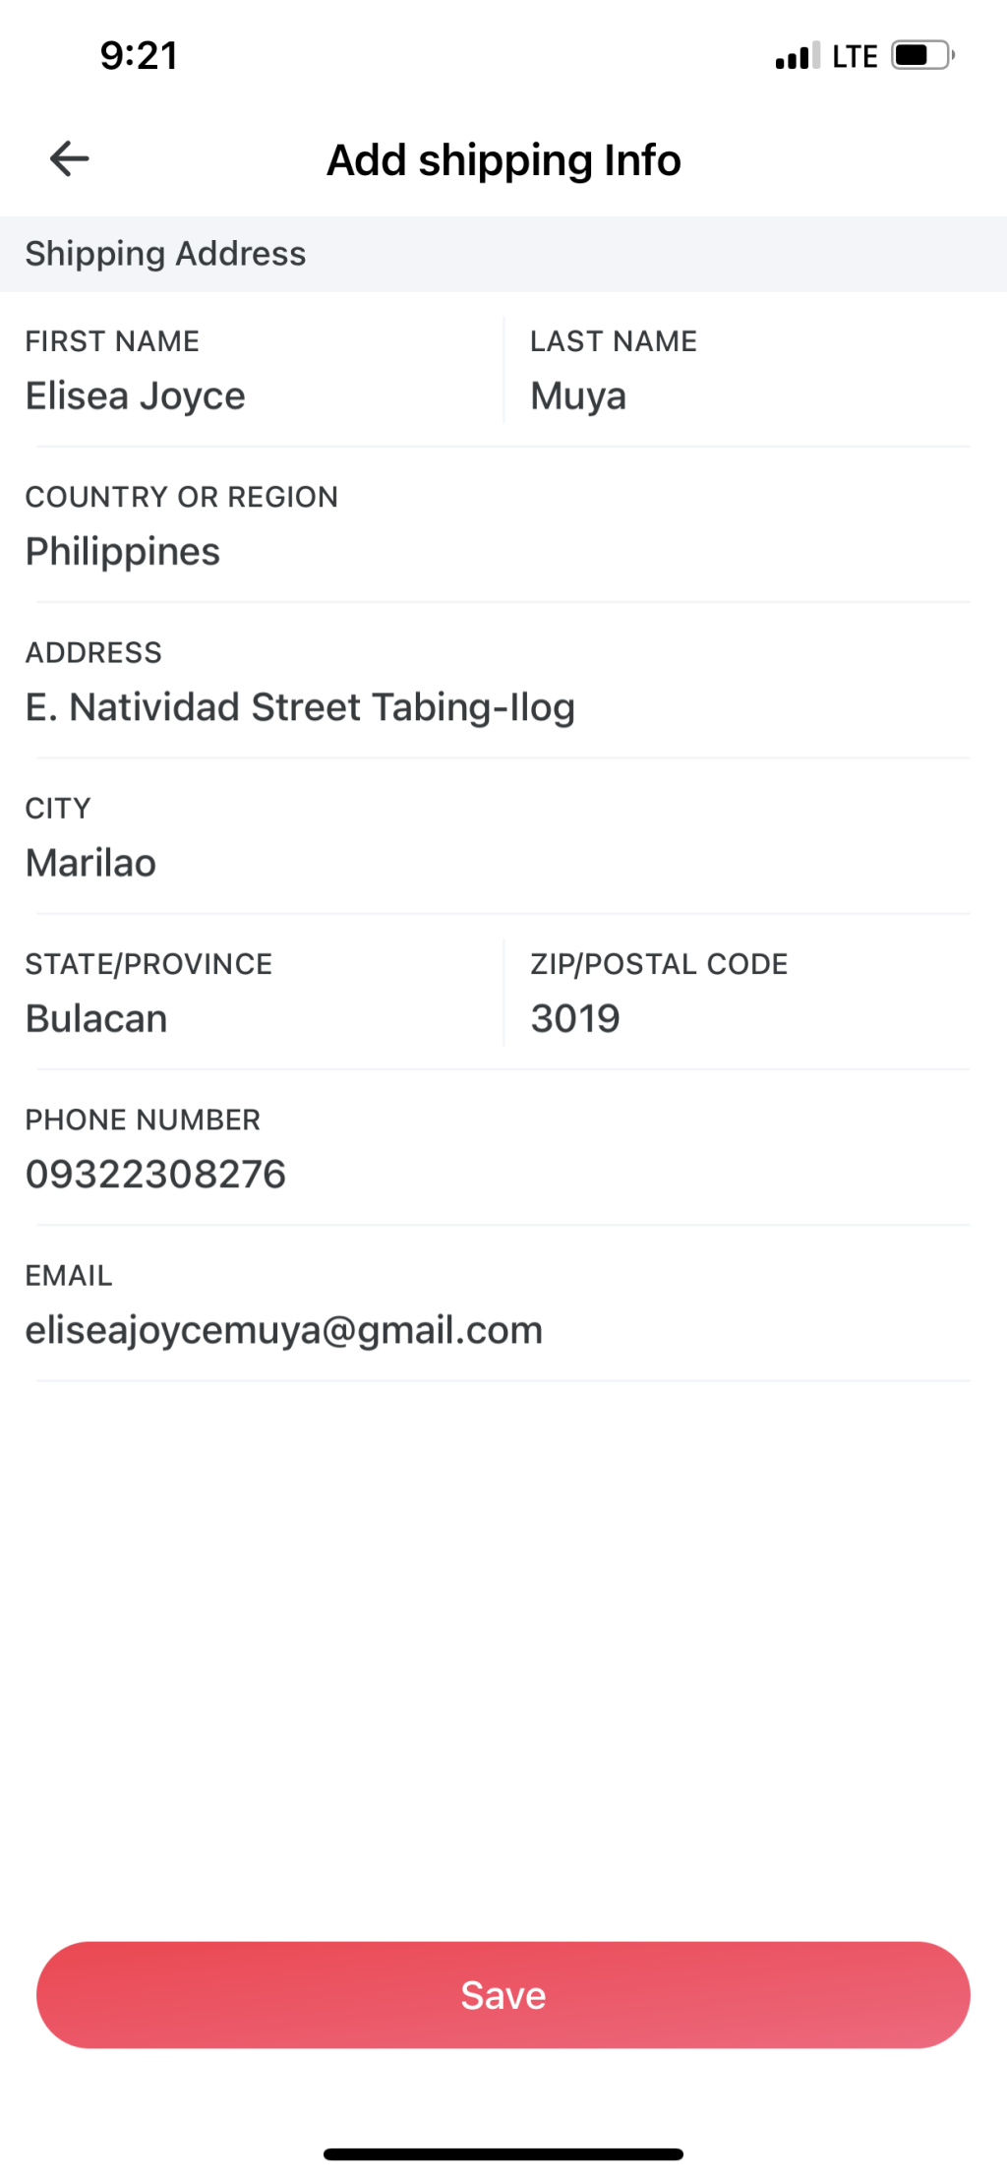This screenshot has height=2180, width=1007.
Task: Change the Marilao city field
Action: pos(90,863)
